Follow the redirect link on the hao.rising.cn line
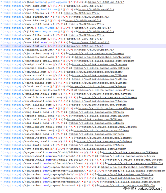This screenshot has height=193, width=166. [x=91, y=17]
